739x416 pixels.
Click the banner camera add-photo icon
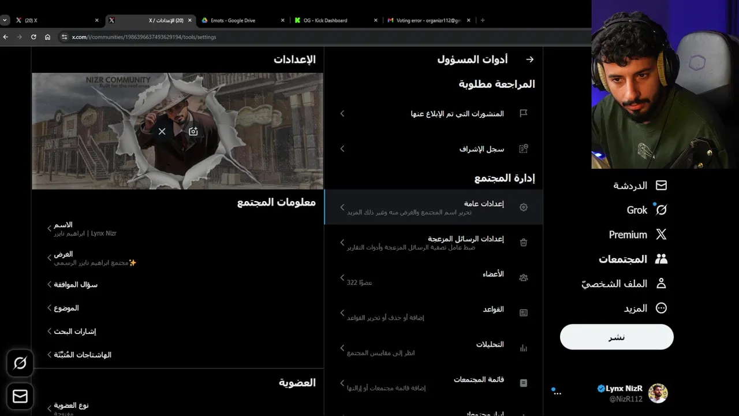point(193,132)
